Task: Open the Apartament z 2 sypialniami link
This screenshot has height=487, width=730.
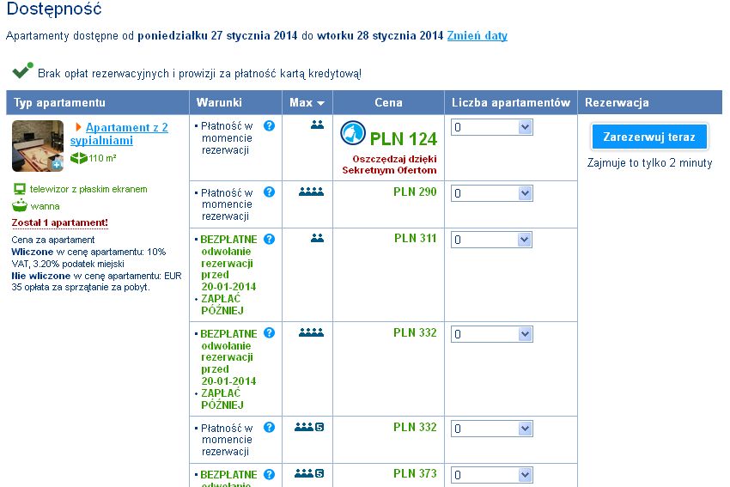Action: [119, 134]
